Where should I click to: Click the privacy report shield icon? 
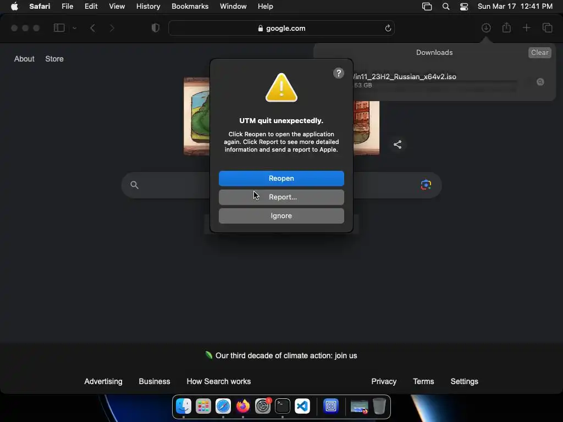pyautogui.click(x=155, y=28)
